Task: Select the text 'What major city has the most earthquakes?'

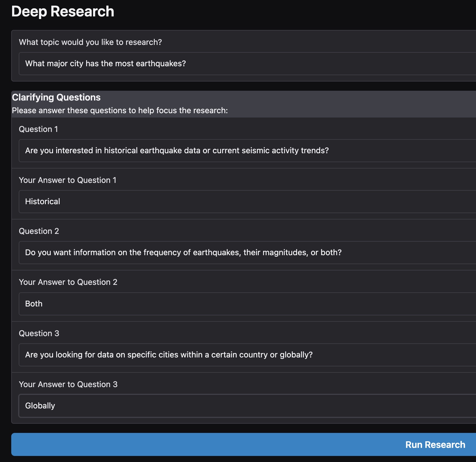Action: [105, 63]
